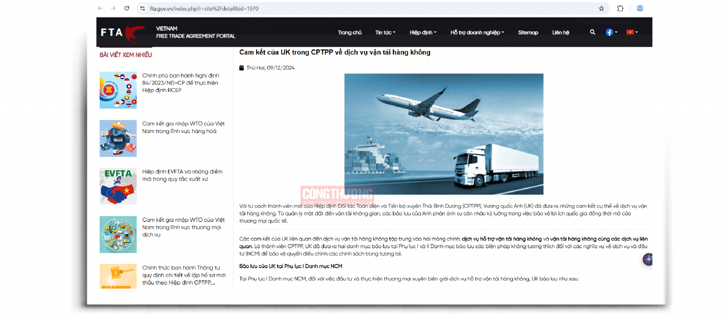The width and height of the screenshot is (727, 319).
Task: Open the Liên hệ contact page
Action: [560, 33]
